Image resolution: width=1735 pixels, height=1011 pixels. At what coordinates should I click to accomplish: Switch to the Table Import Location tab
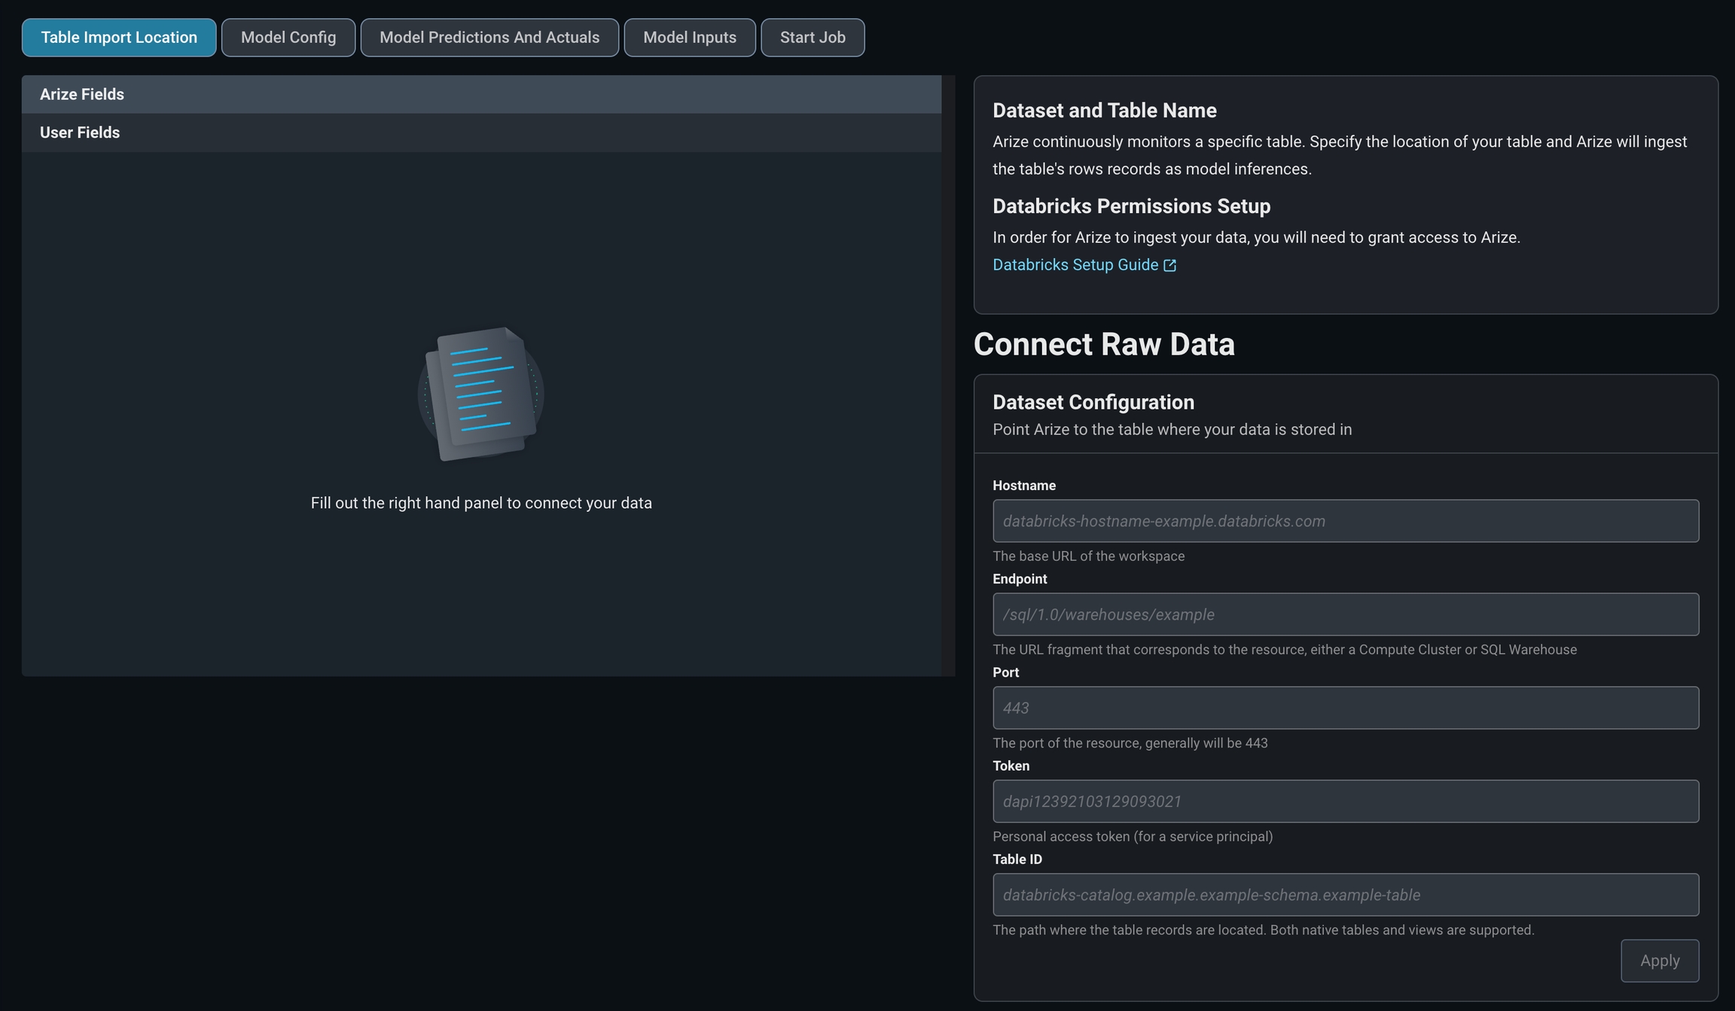[119, 38]
